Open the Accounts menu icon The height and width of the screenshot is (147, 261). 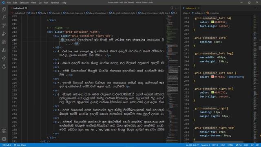click(4, 131)
